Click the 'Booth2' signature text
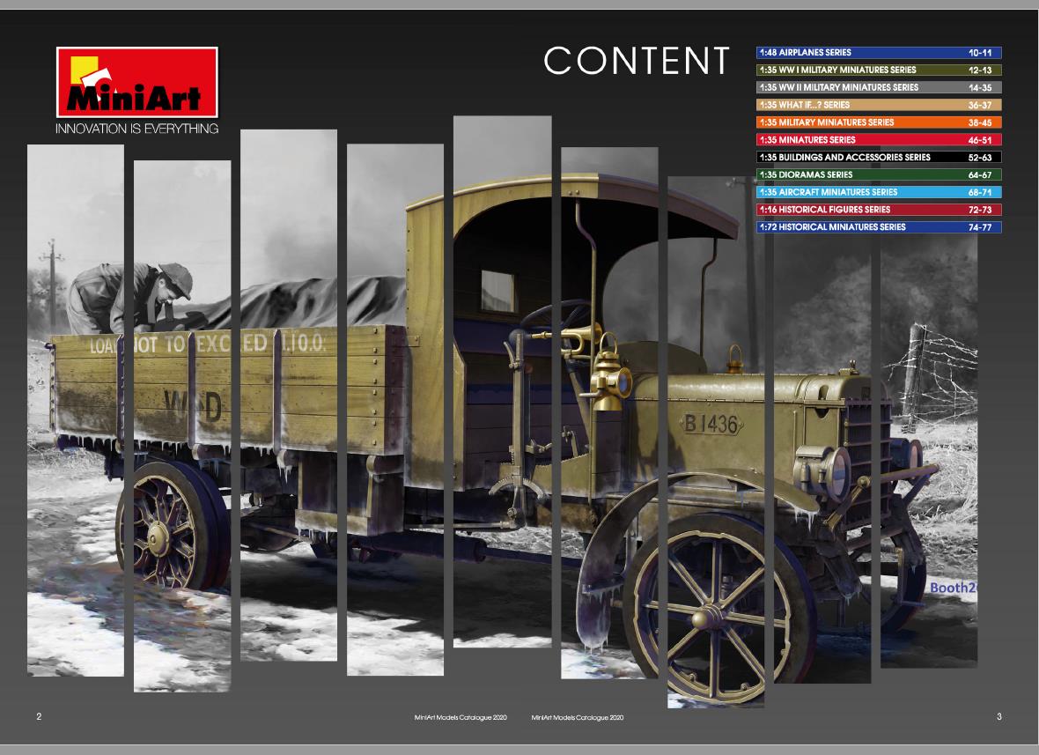The image size is (1039, 755). click(954, 588)
